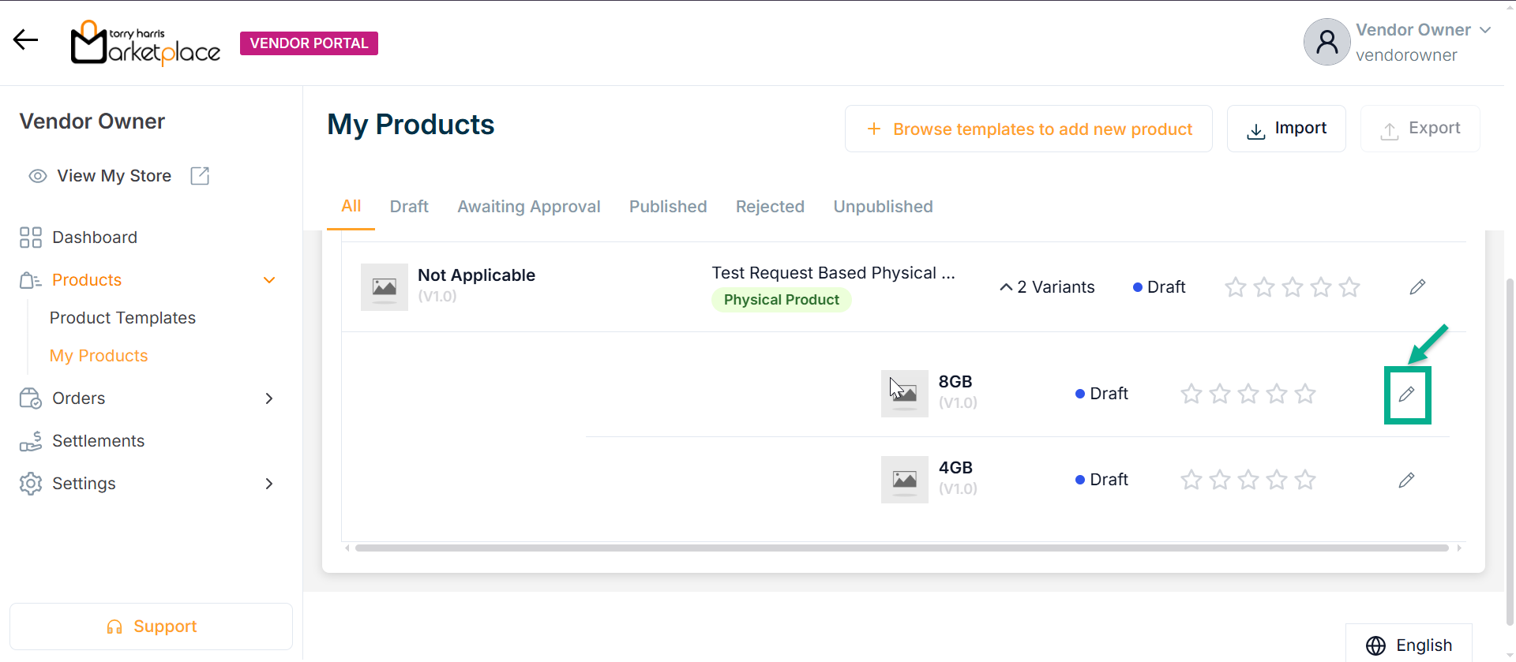This screenshot has height=662, width=1516.
Task: Click the Vendor Owner profile avatar
Action: [x=1326, y=42]
